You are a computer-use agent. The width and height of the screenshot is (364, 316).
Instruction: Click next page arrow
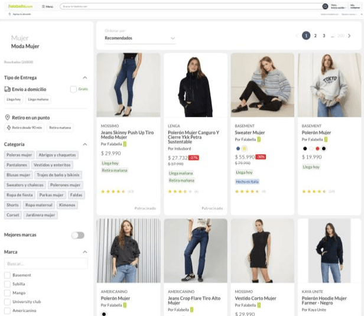pos(349,35)
